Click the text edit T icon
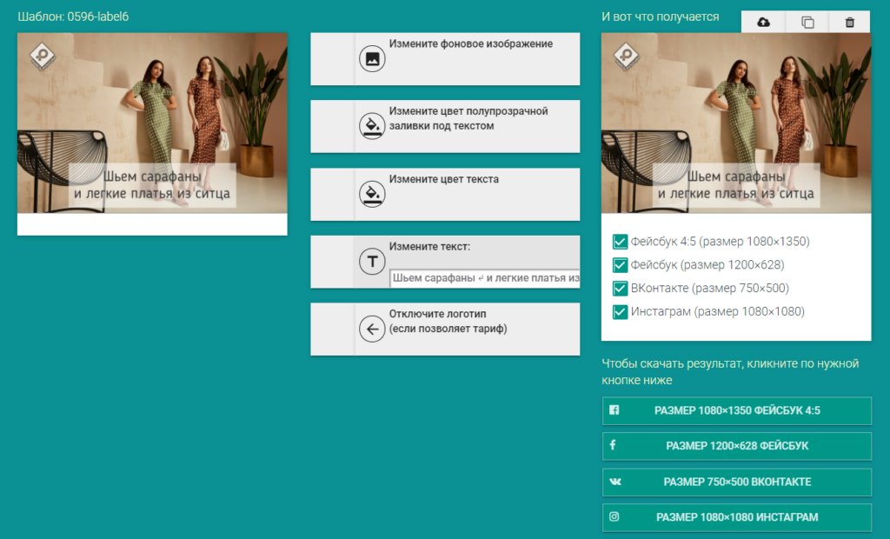890x539 pixels. pyautogui.click(x=372, y=261)
